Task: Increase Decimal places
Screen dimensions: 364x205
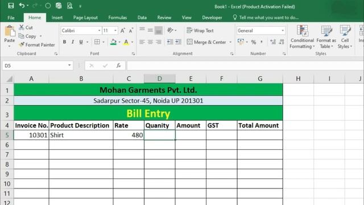Action: tap(273, 42)
